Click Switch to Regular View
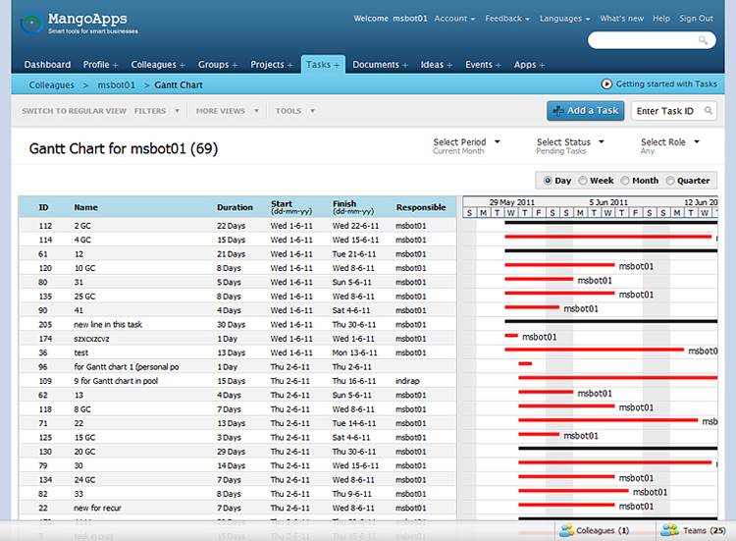 click(x=74, y=111)
